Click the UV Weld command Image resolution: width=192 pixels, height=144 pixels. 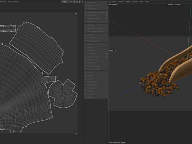tap(96, 22)
